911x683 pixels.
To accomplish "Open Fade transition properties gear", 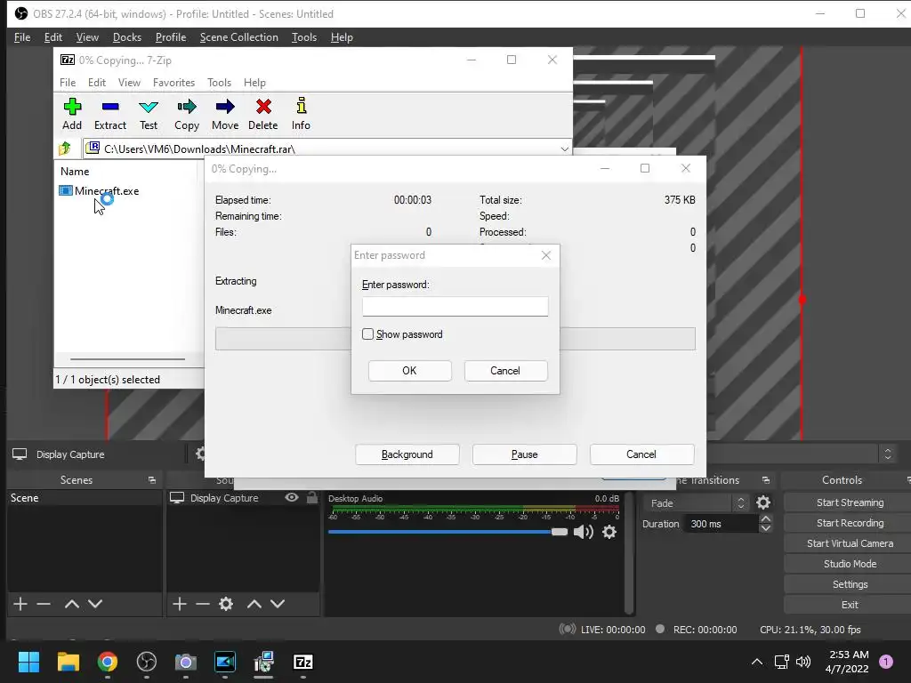I will 763,502.
